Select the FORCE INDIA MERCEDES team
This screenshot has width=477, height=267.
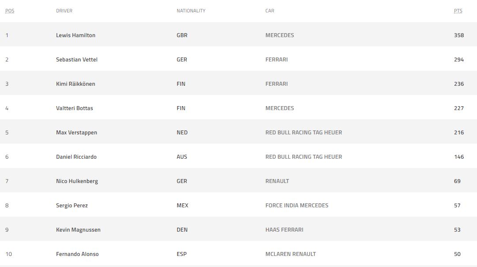point(297,206)
